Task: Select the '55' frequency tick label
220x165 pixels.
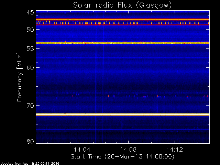Action: pos(30,49)
